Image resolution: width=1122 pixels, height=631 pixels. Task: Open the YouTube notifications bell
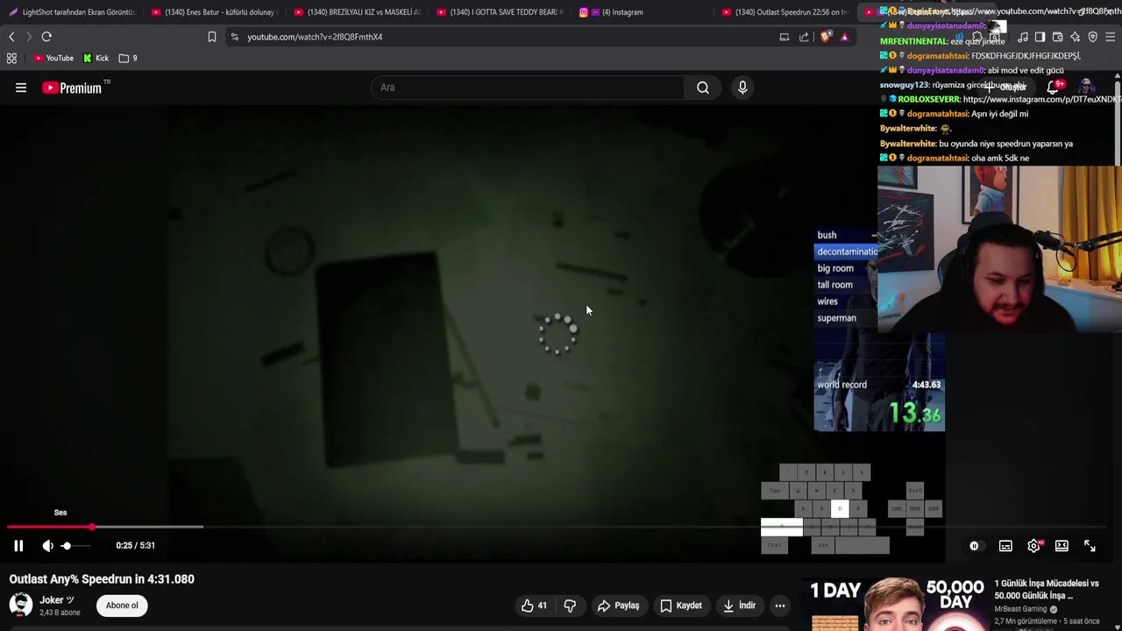click(1053, 87)
